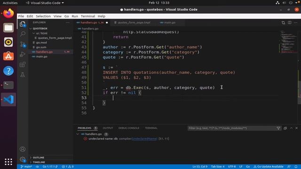Open the Edit menu
Screen dimensions: 301x169
tap(30, 16)
